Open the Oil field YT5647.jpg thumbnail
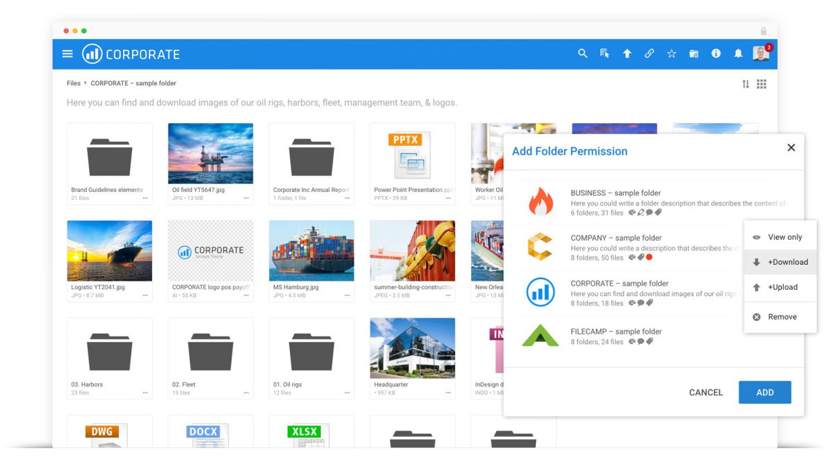Screen dimensions: 834x469 210,154
